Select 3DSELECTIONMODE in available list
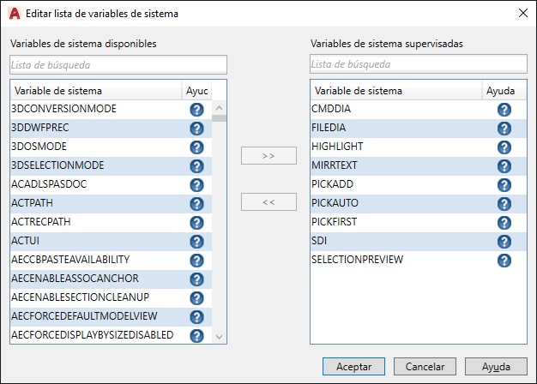Screen dimensions: 537x384 (58, 165)
